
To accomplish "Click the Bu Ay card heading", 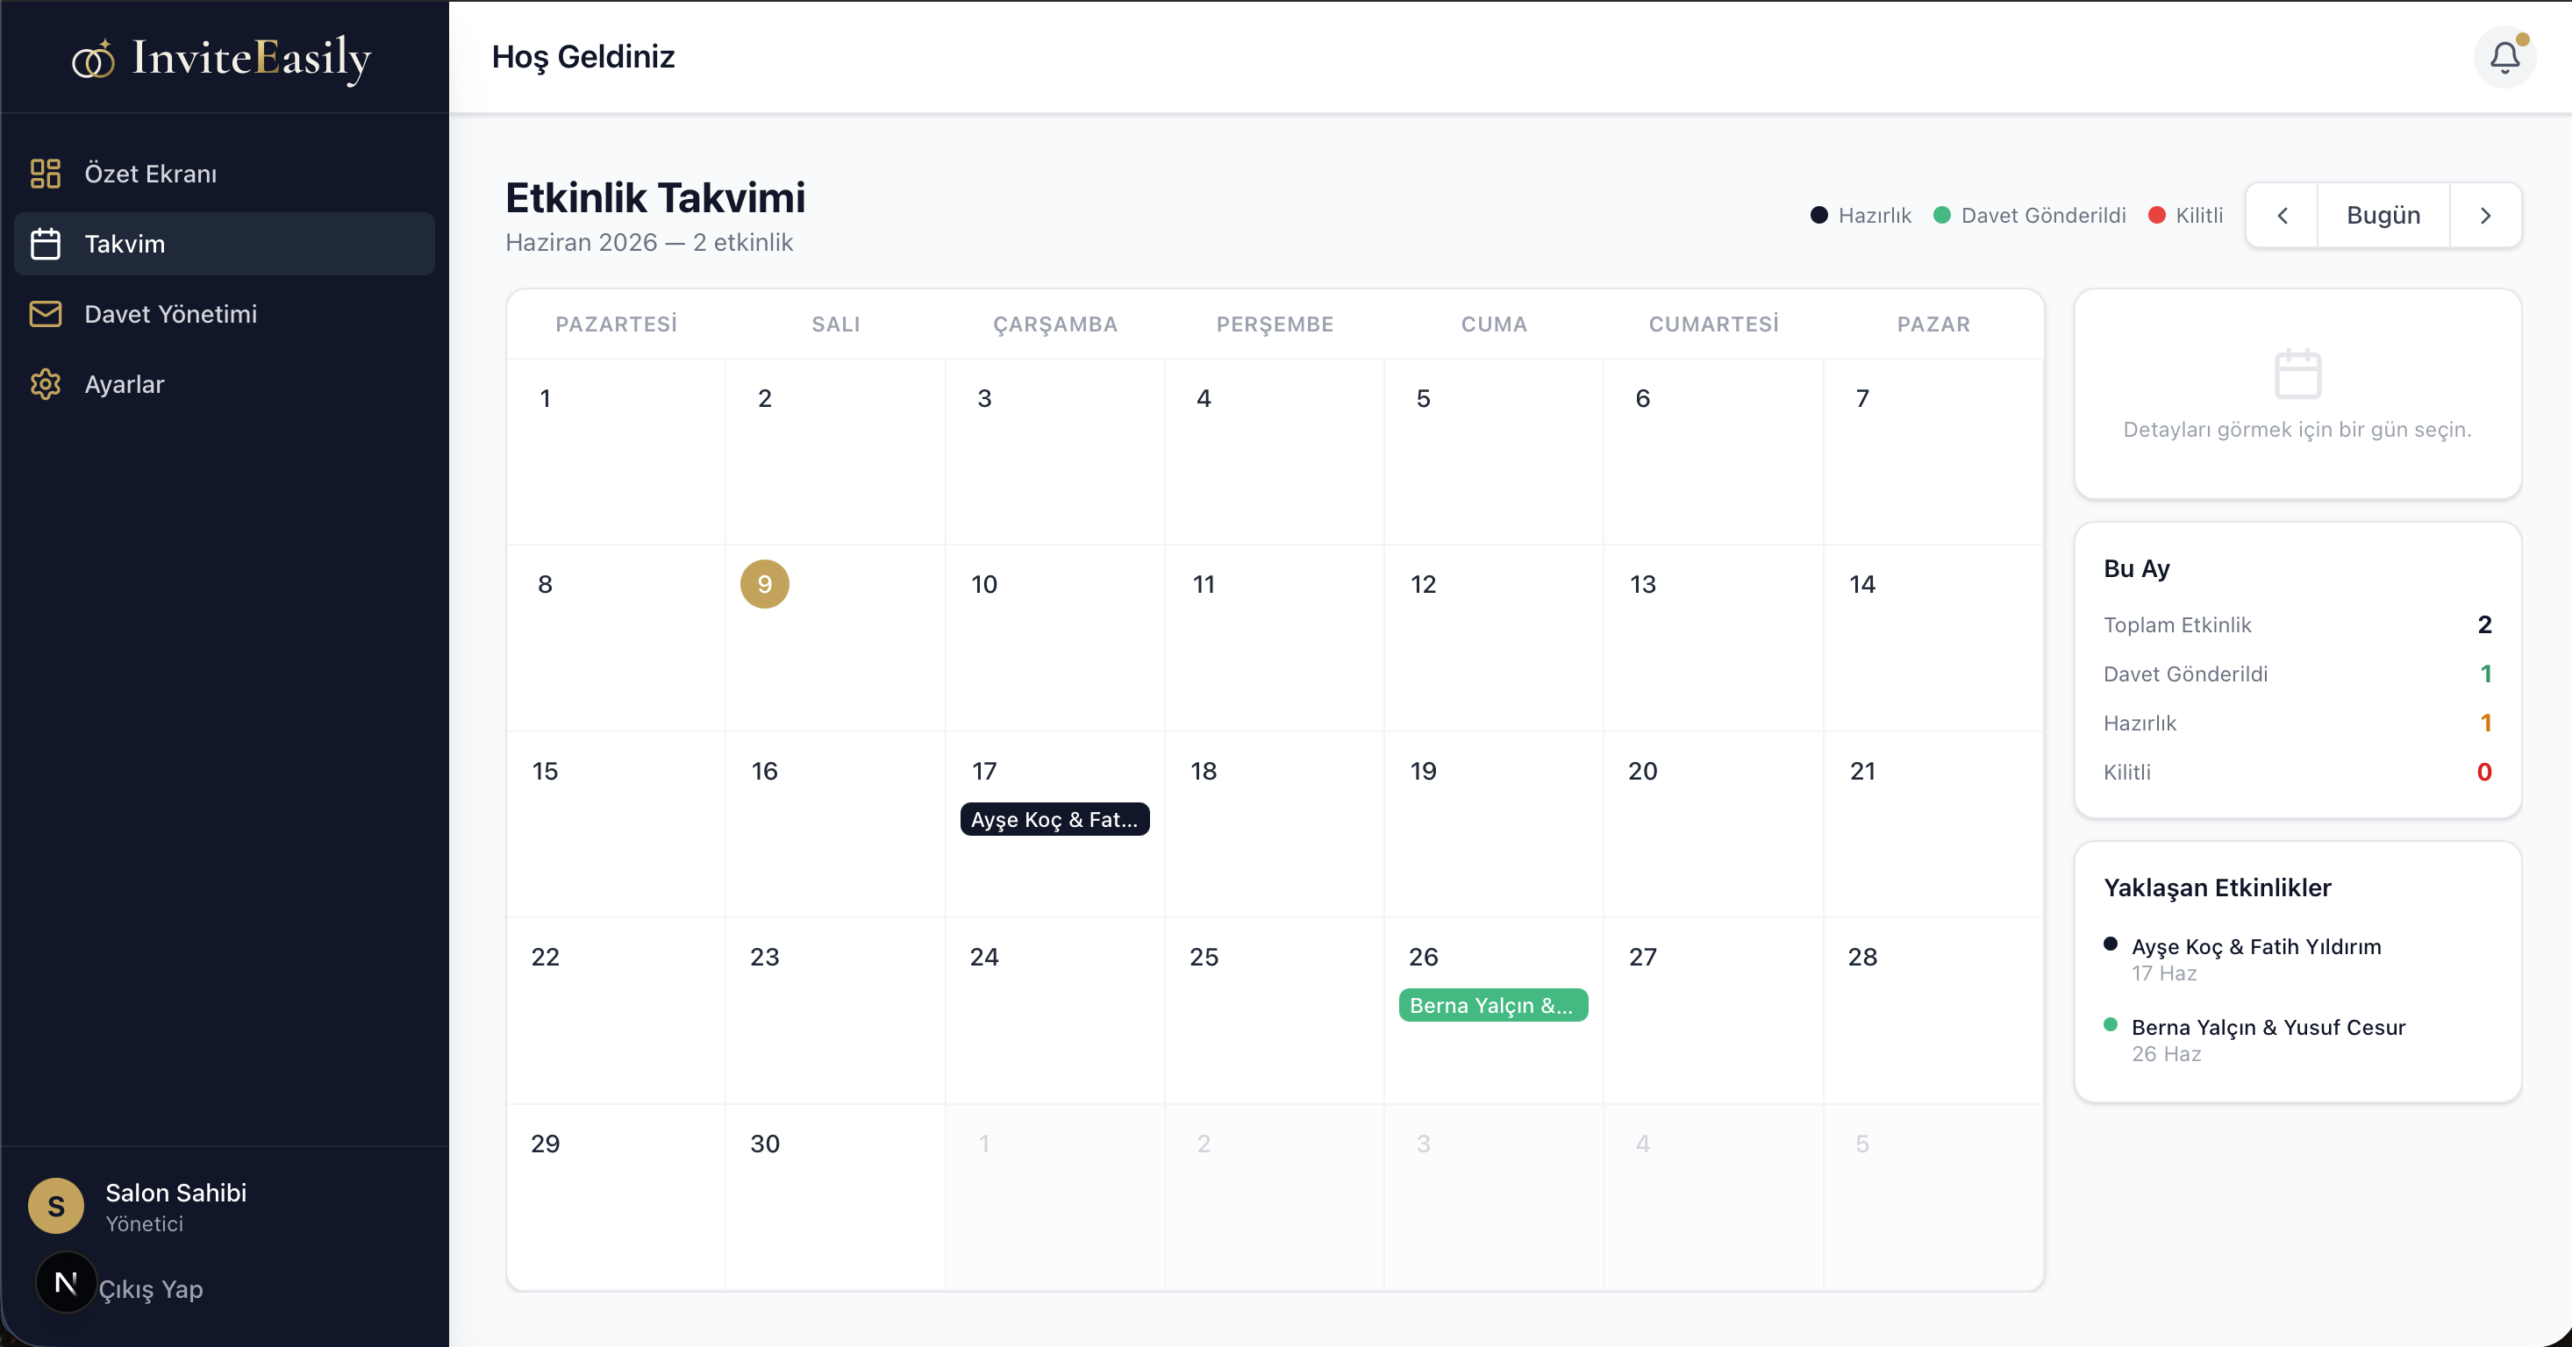I will click(2137, 567).
